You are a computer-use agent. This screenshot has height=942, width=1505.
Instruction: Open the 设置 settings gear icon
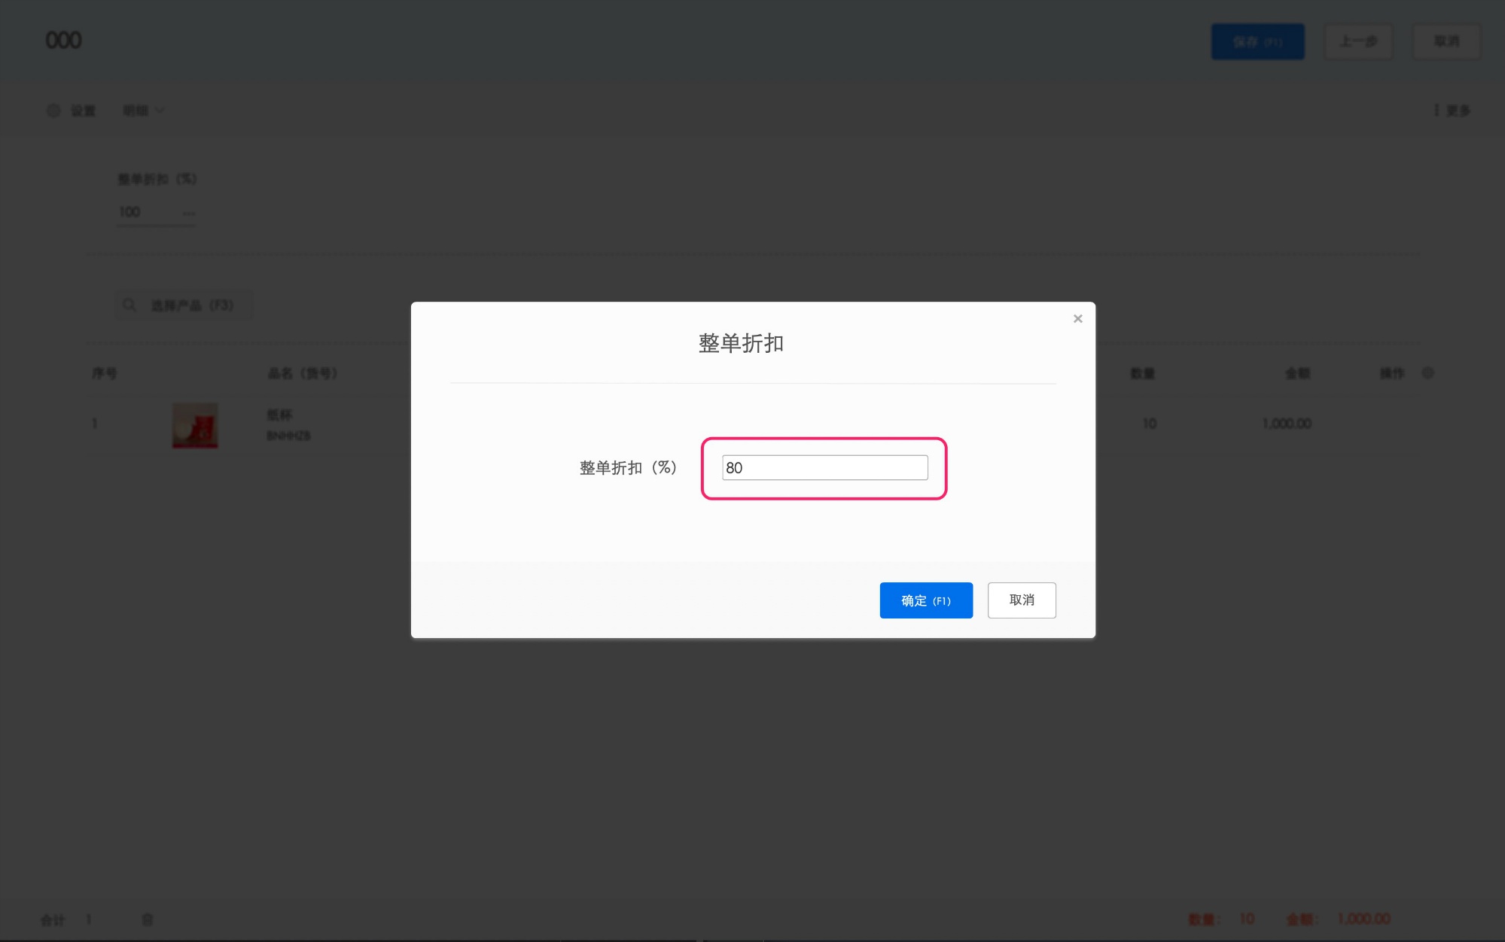(53, 110)
